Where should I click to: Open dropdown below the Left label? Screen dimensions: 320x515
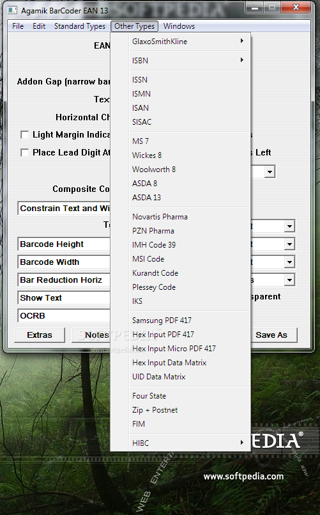(x=270, y=172)
